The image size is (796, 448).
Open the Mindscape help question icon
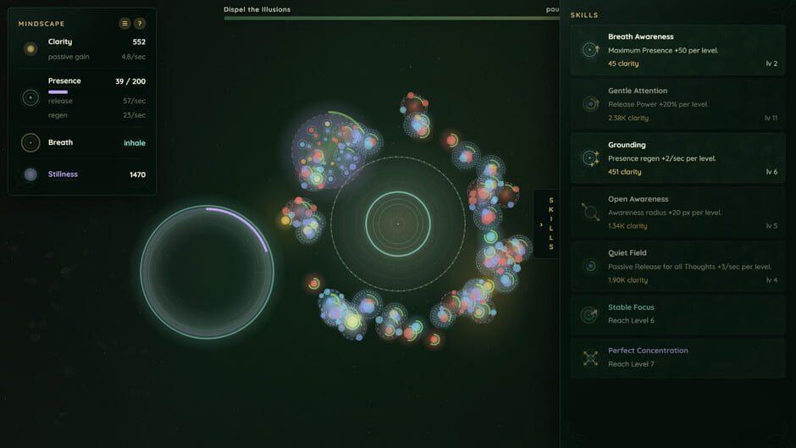point(140,24)
